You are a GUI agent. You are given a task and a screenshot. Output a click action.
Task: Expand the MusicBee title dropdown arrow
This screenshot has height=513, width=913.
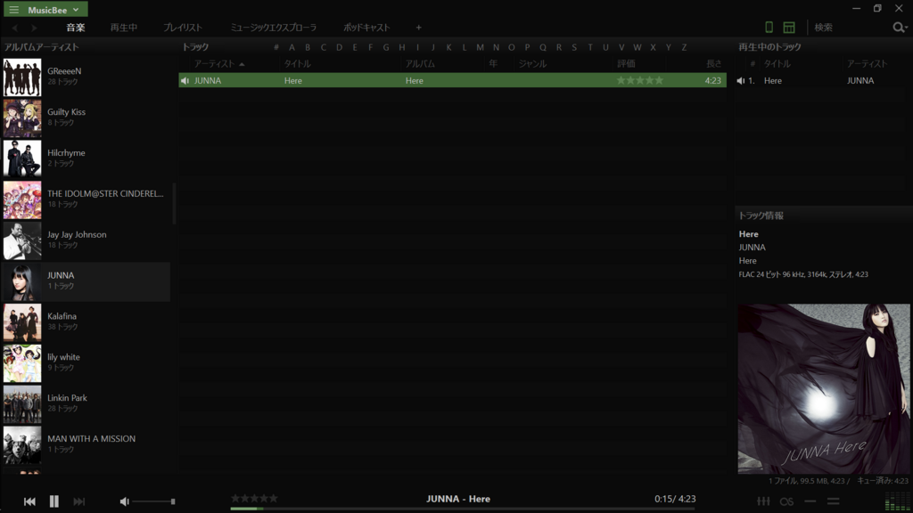[x=76, y=10]
